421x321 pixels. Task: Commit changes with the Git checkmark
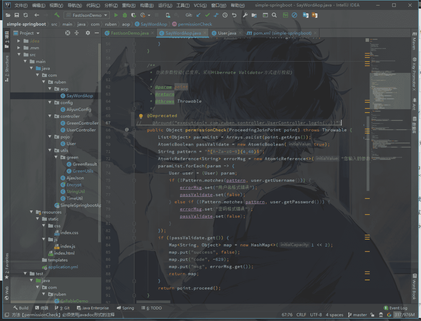click(207, 15)
